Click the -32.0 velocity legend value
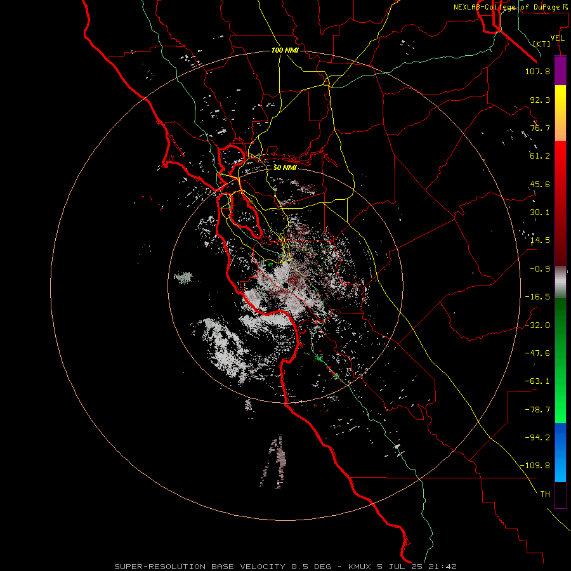This screenshot has width=571, height=571. 537,325
